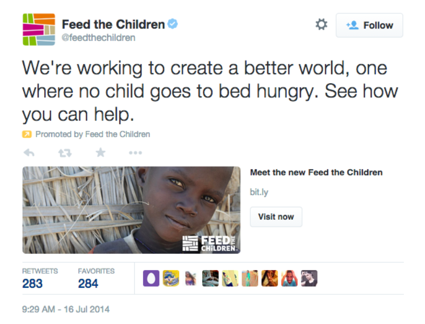Favorite the tweet with the star icon

tap(100, 152)
